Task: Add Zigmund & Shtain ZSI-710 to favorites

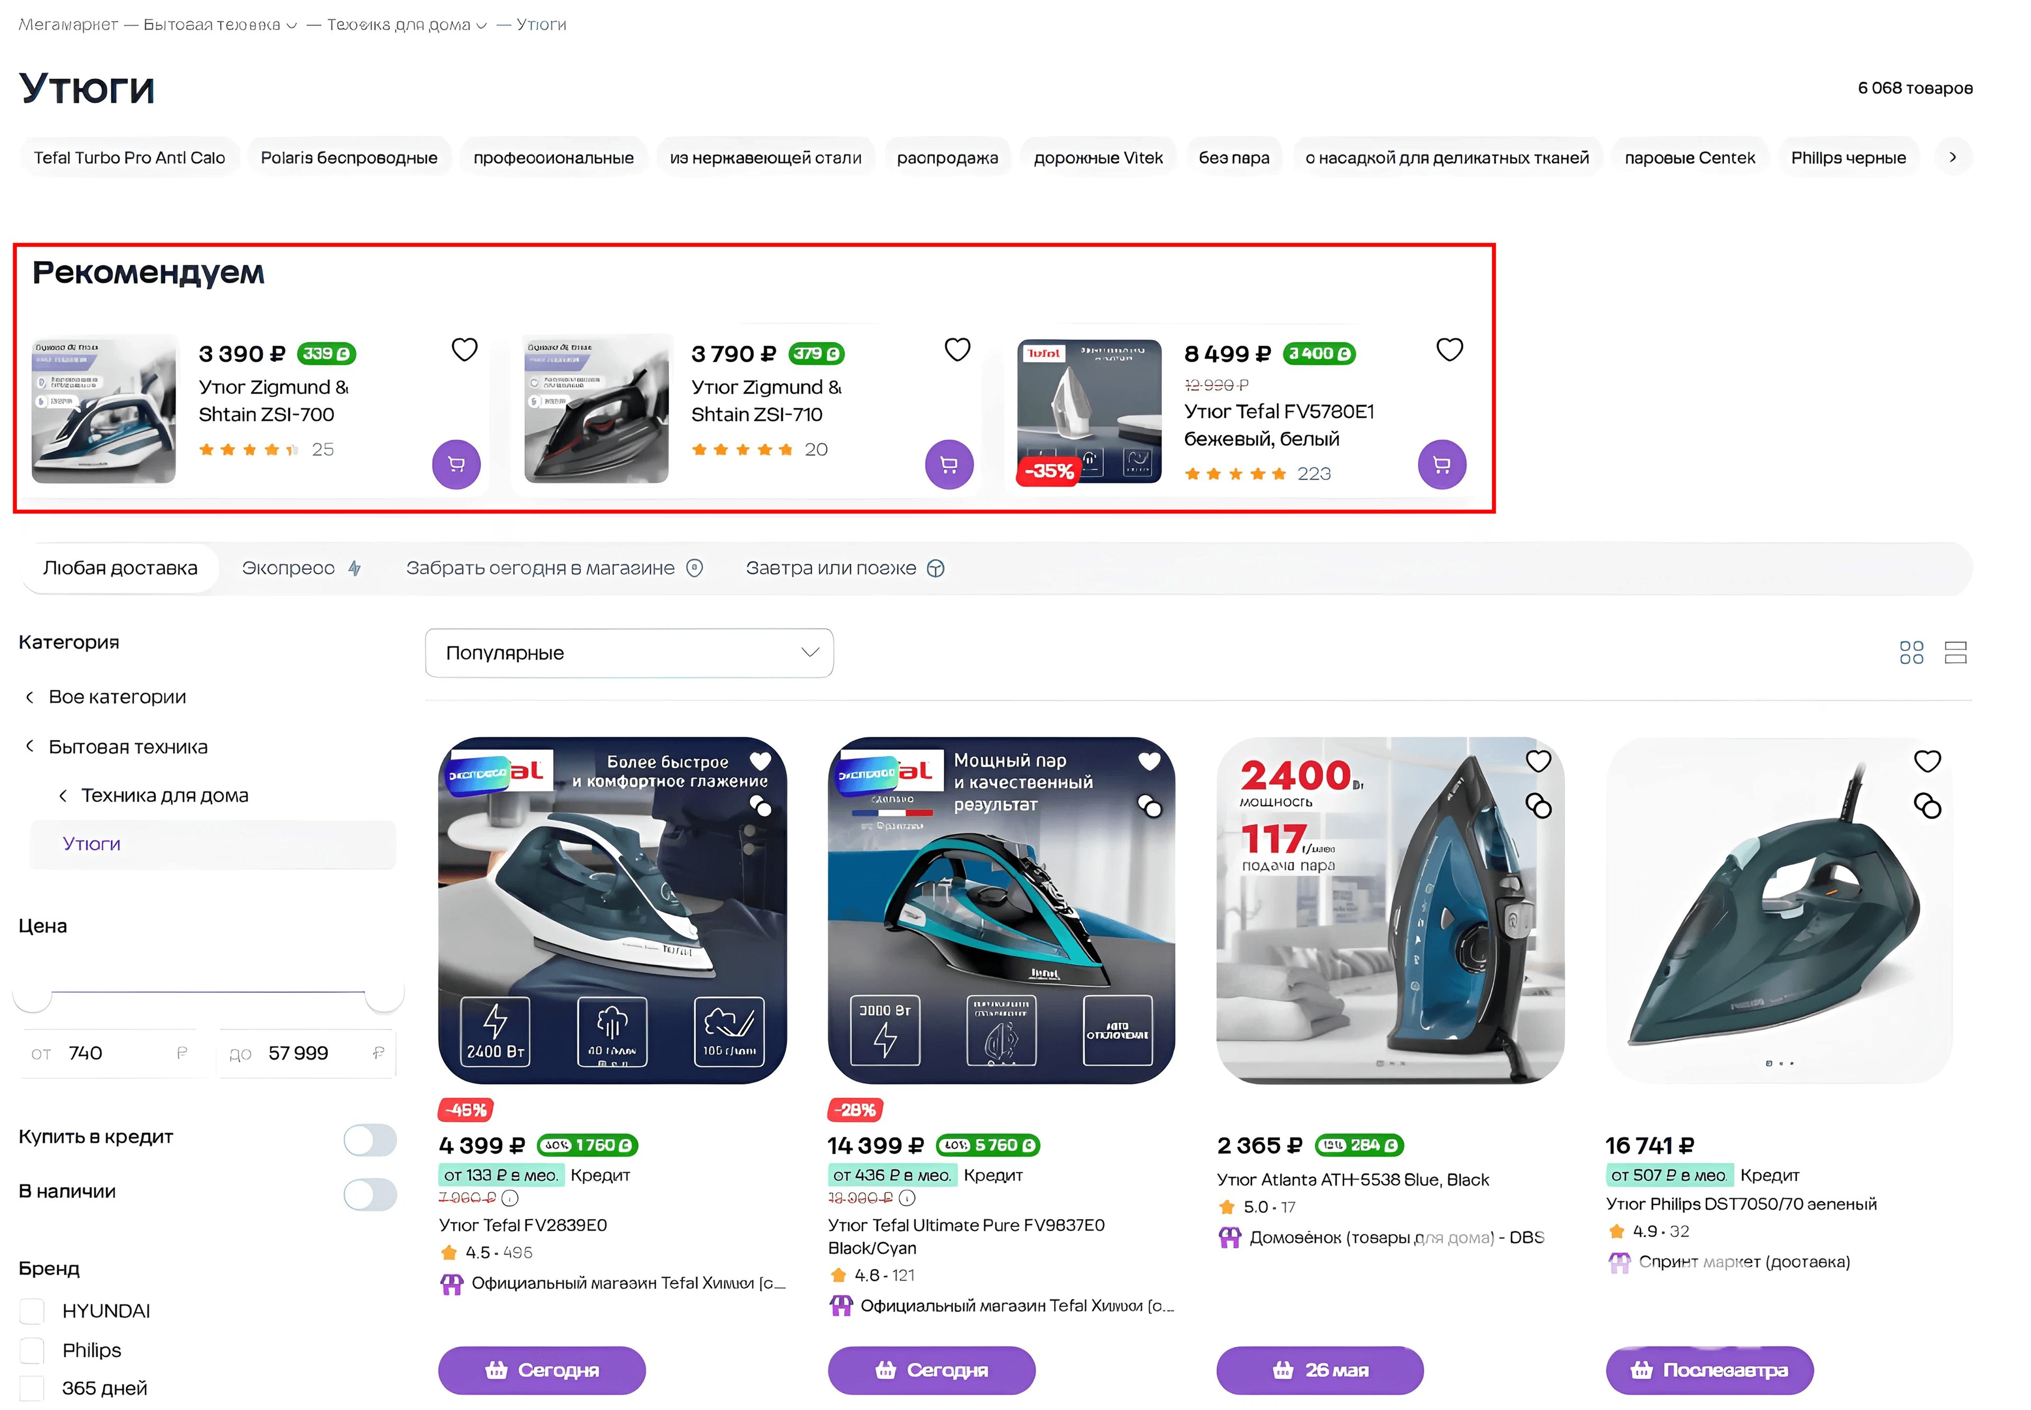Action: (x=958, y=350)
